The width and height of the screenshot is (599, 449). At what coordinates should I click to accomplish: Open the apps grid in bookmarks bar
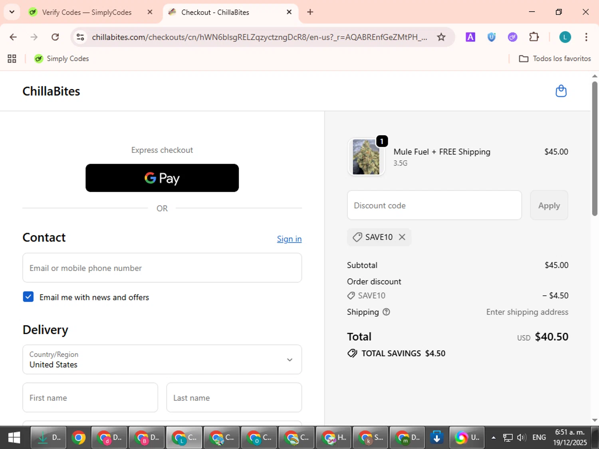[x=12, y=59]
